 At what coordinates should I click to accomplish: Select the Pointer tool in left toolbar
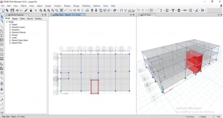[x=2, y=17]
